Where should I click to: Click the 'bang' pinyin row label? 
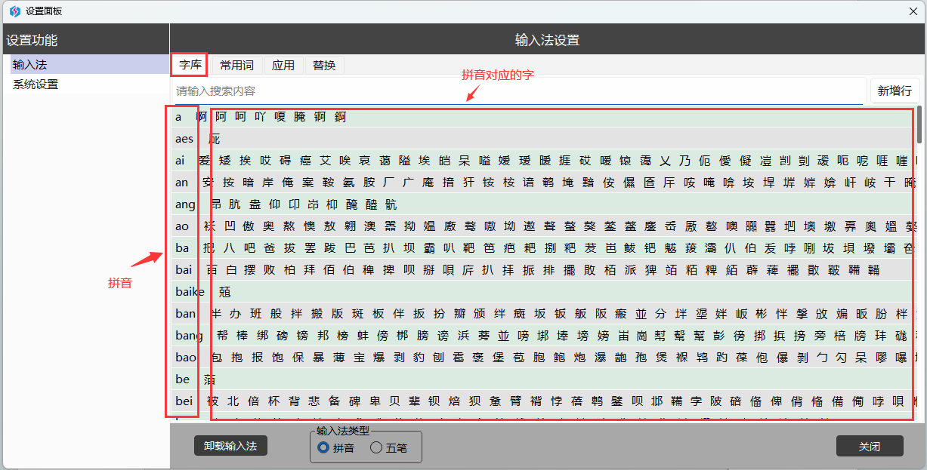point(189,335)
